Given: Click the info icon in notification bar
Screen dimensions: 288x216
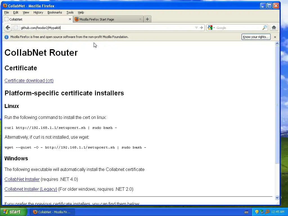Looking at the screenshot, I should [6, 37].
